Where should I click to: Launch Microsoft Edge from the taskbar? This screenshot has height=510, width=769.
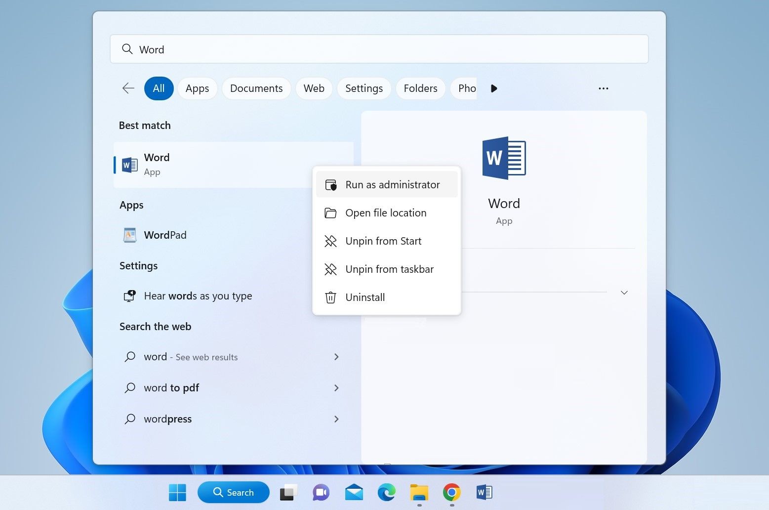(387, 492)
